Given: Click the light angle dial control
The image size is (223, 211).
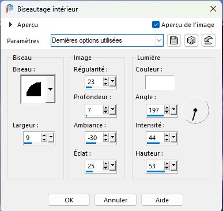Looking at the screenshot, I should pos(195,110).
